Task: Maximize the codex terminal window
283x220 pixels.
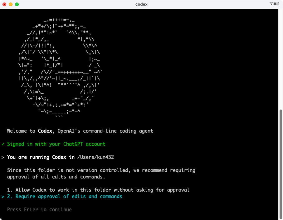Action: [17, 4]
